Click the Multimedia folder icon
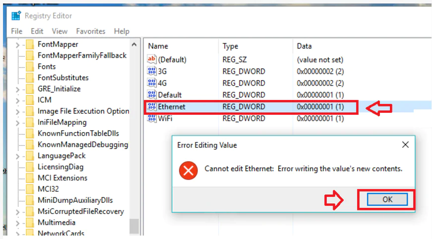The height and width of the screenshot is (239, 432). coord(30,223)
